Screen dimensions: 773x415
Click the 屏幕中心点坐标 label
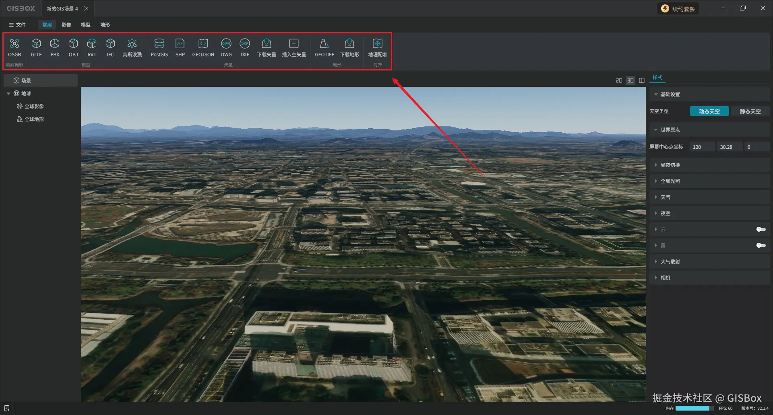pos(666,147)
